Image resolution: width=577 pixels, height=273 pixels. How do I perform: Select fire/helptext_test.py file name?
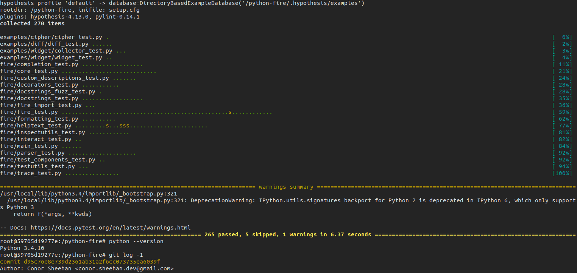click(x=36, y=126)
